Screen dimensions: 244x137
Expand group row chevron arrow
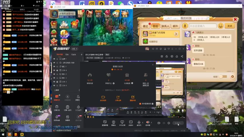coord(176,34)
